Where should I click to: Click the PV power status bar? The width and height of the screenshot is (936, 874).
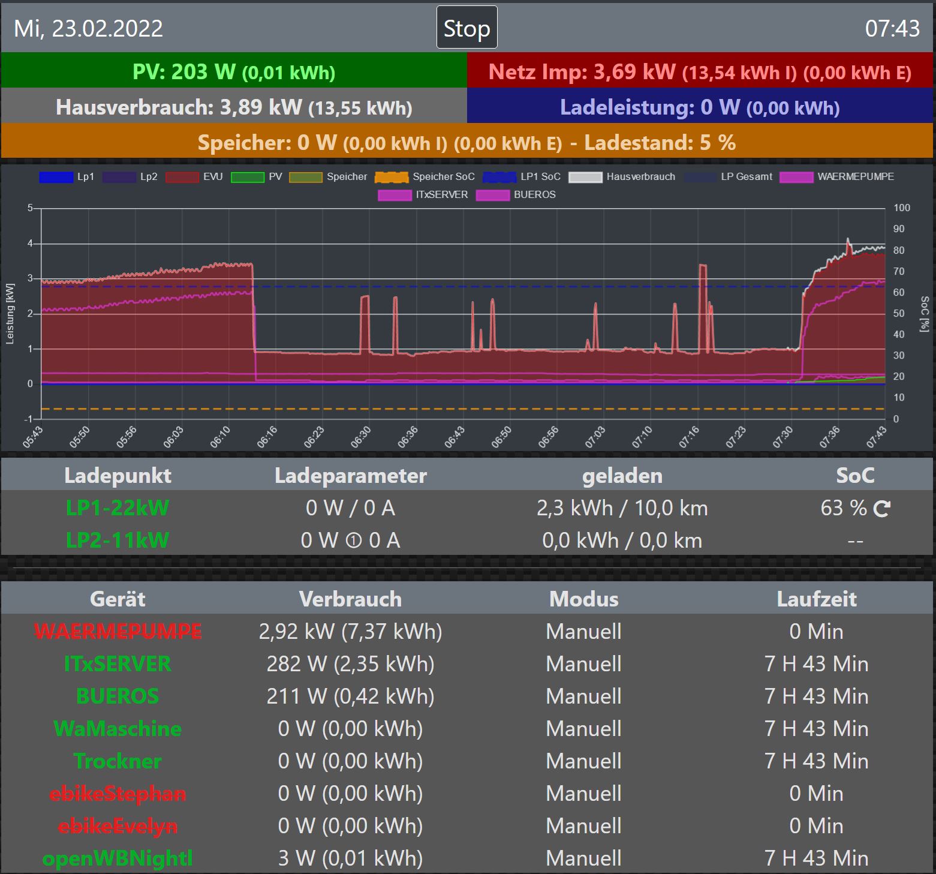234,71
